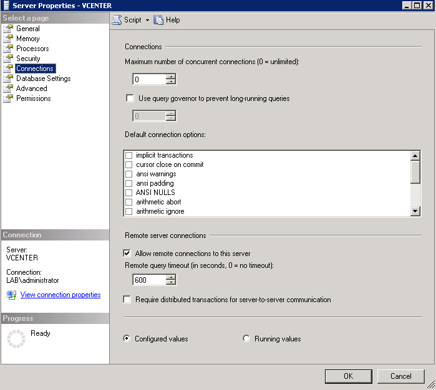Click the Database Settings page icon
436x390 pixels.
coord(8,78)
